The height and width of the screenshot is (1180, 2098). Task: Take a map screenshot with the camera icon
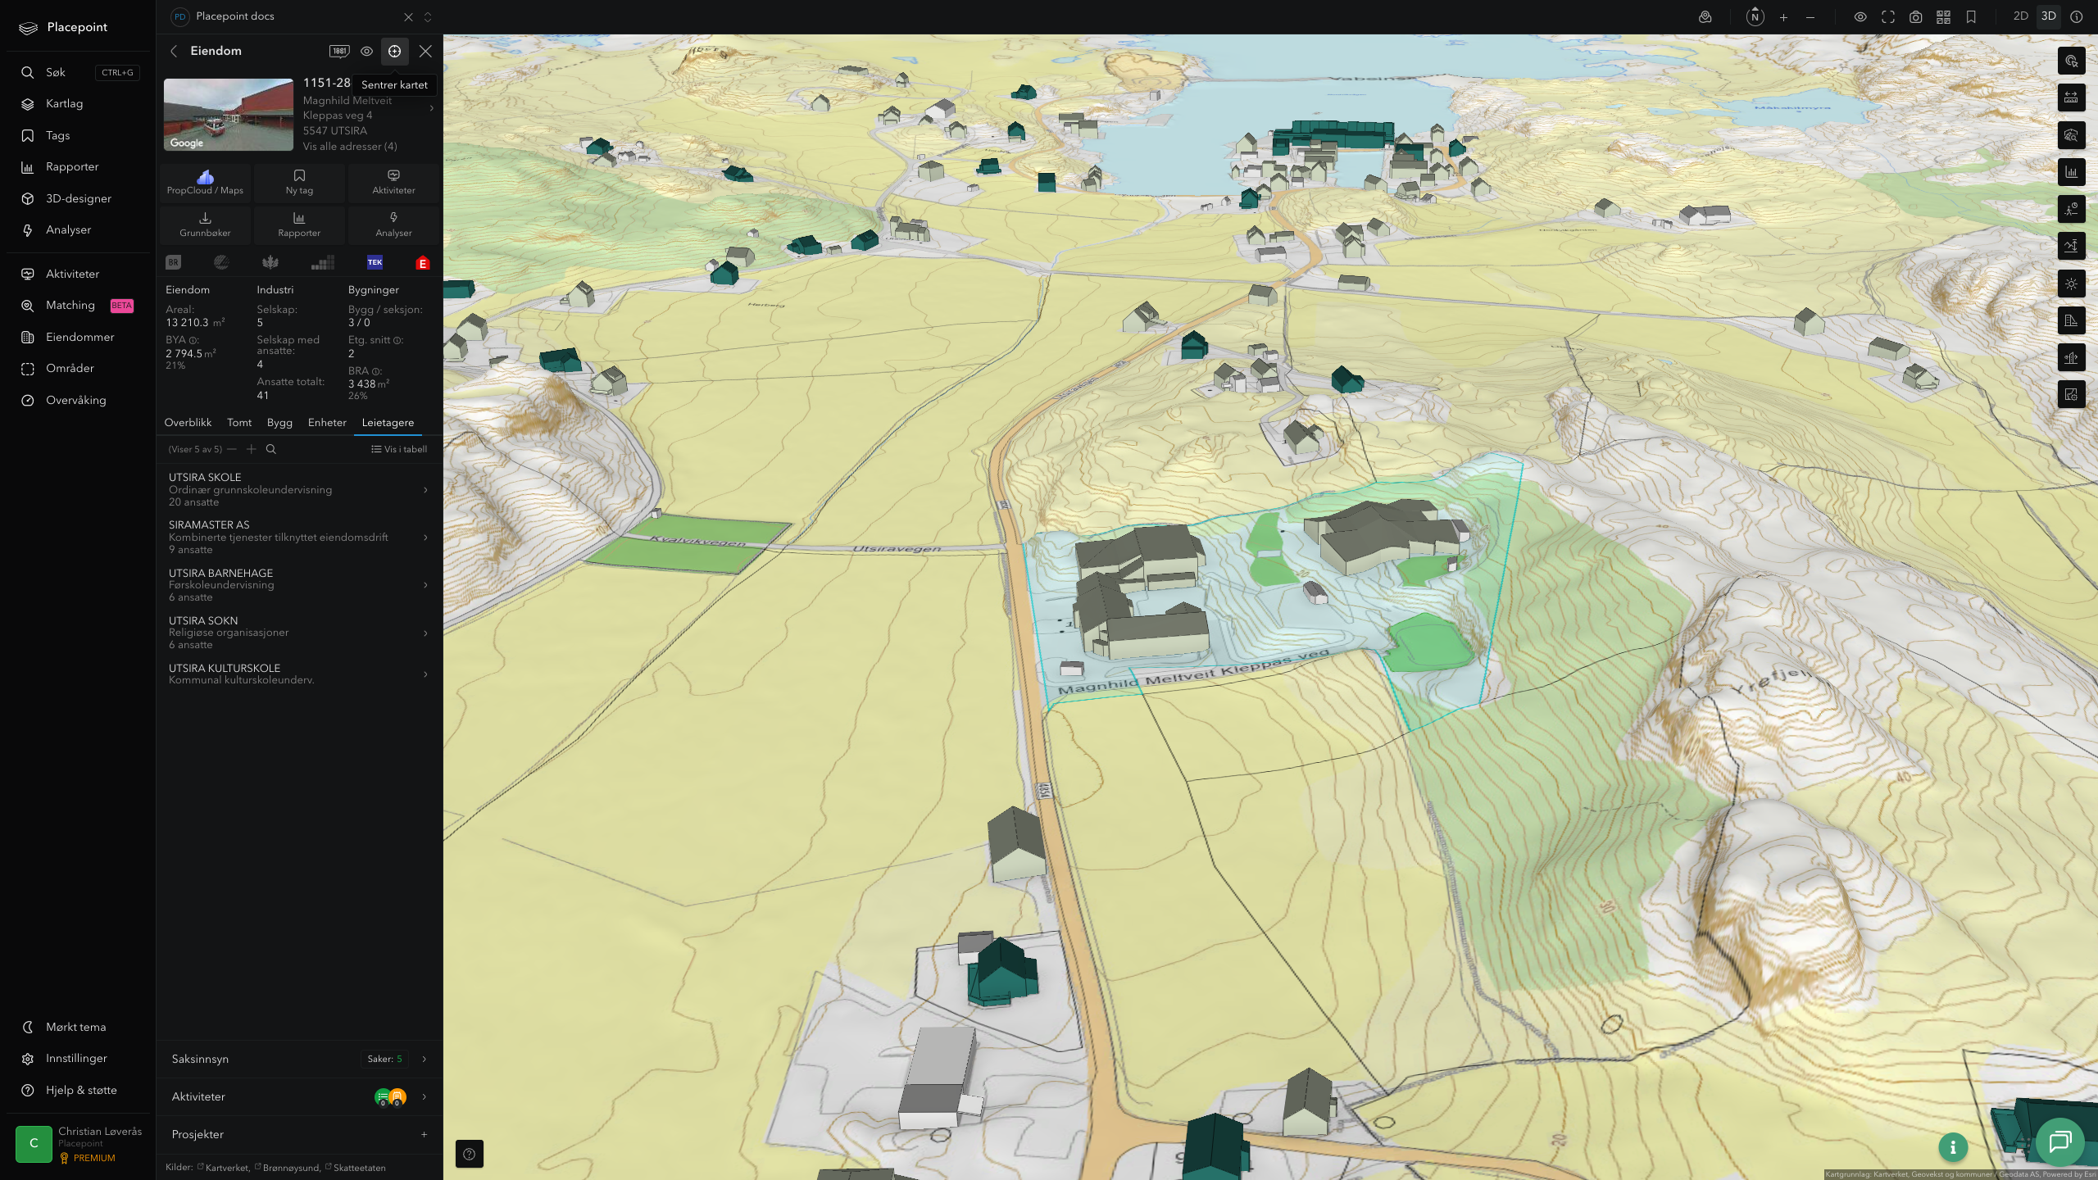pos(1915,16)
